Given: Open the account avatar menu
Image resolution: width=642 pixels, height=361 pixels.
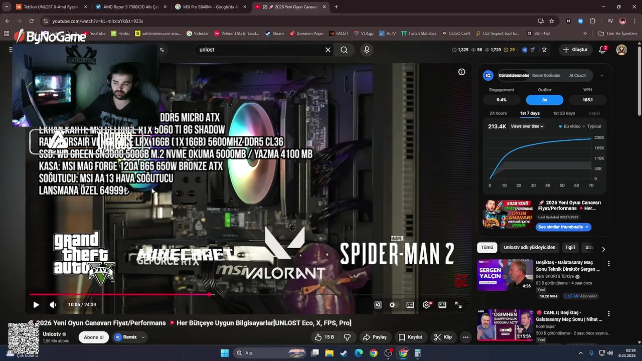Looking at the screenshot, I should coord(621,50).
